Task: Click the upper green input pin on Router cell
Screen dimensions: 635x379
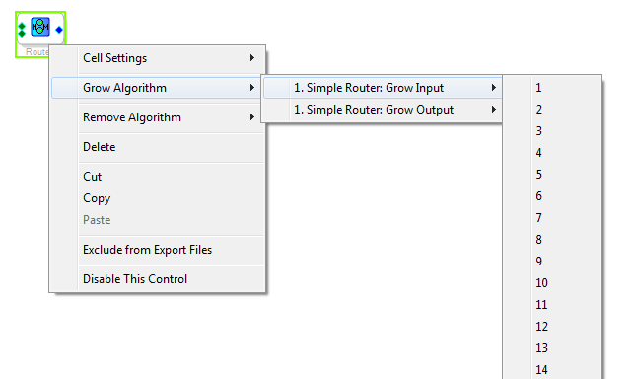Action: [22, 27]
